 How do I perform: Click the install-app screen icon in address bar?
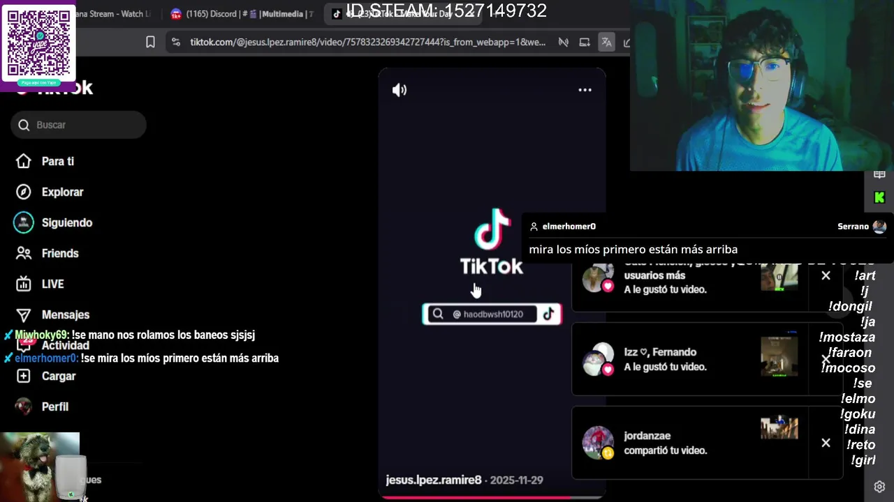pyautogui.click(x=585, y=43)
